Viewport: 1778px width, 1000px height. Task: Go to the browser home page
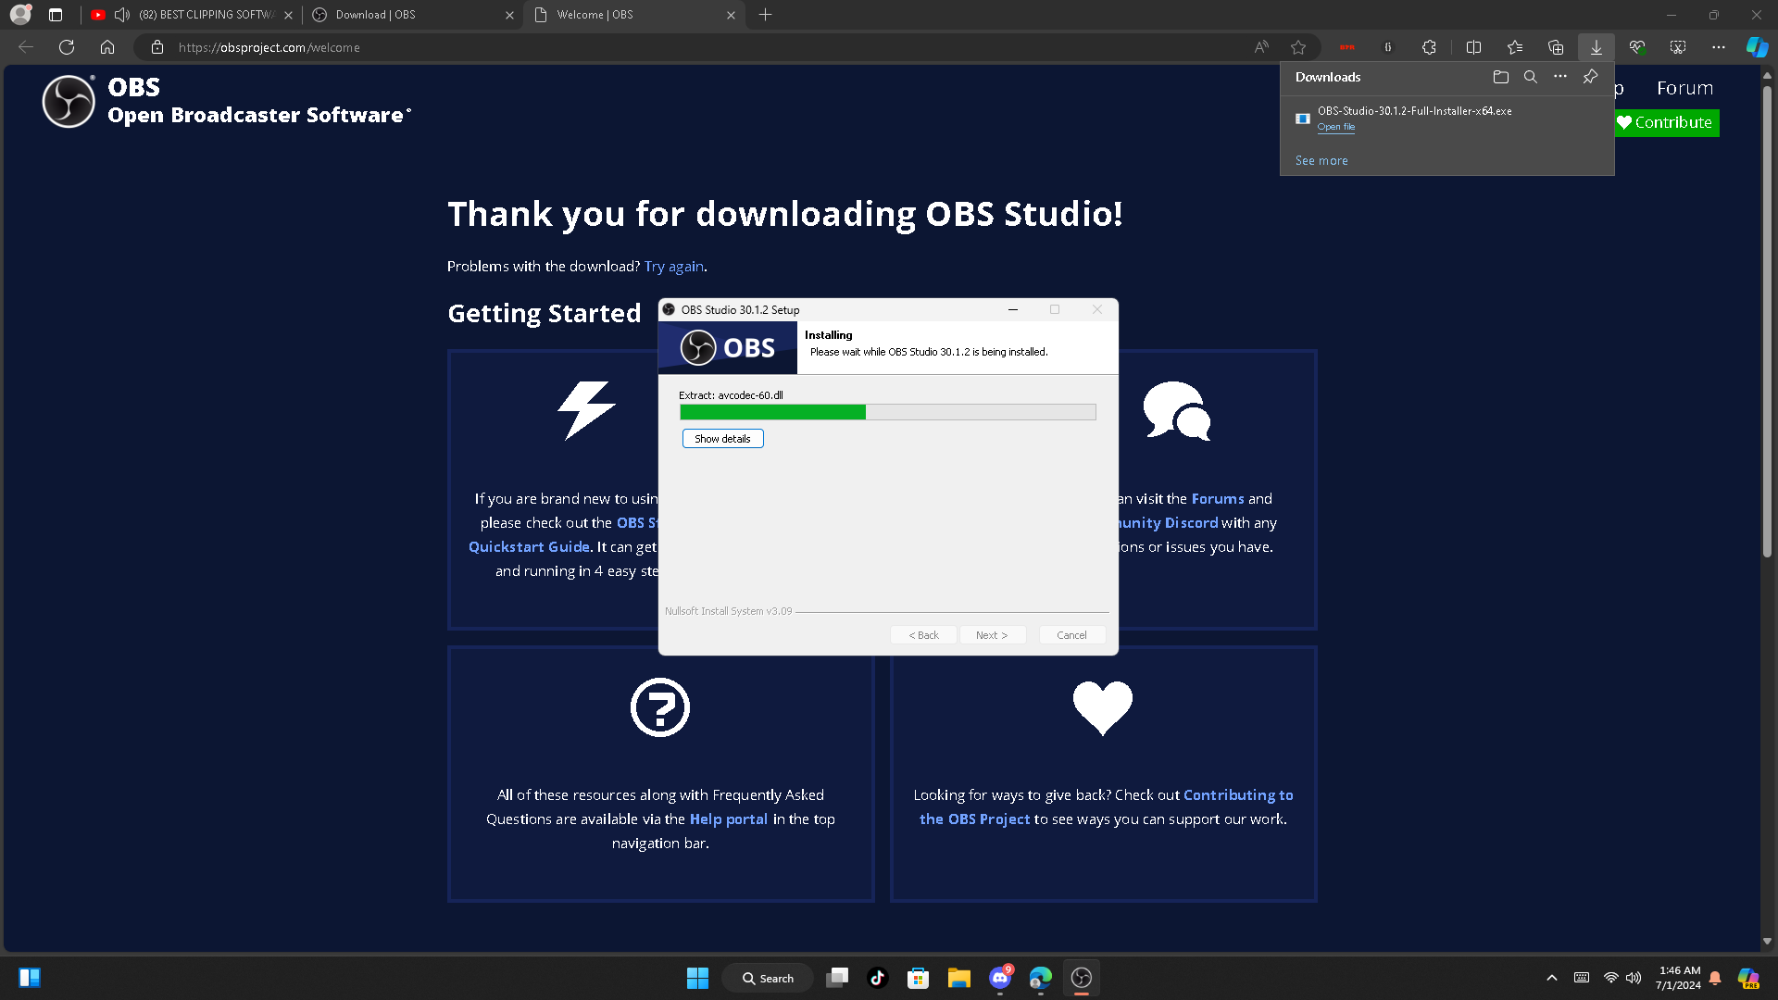tap(107, 47)
